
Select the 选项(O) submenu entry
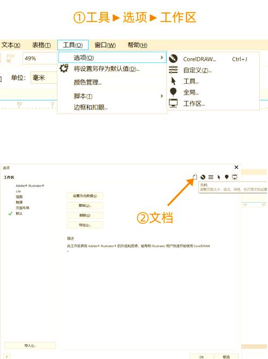[x=113, y=58]
